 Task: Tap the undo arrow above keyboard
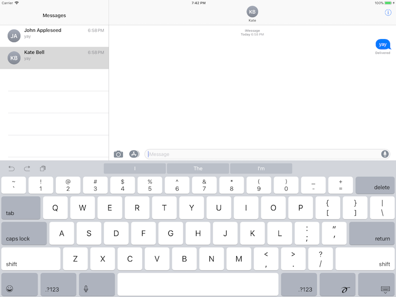[x=11, y=168]
